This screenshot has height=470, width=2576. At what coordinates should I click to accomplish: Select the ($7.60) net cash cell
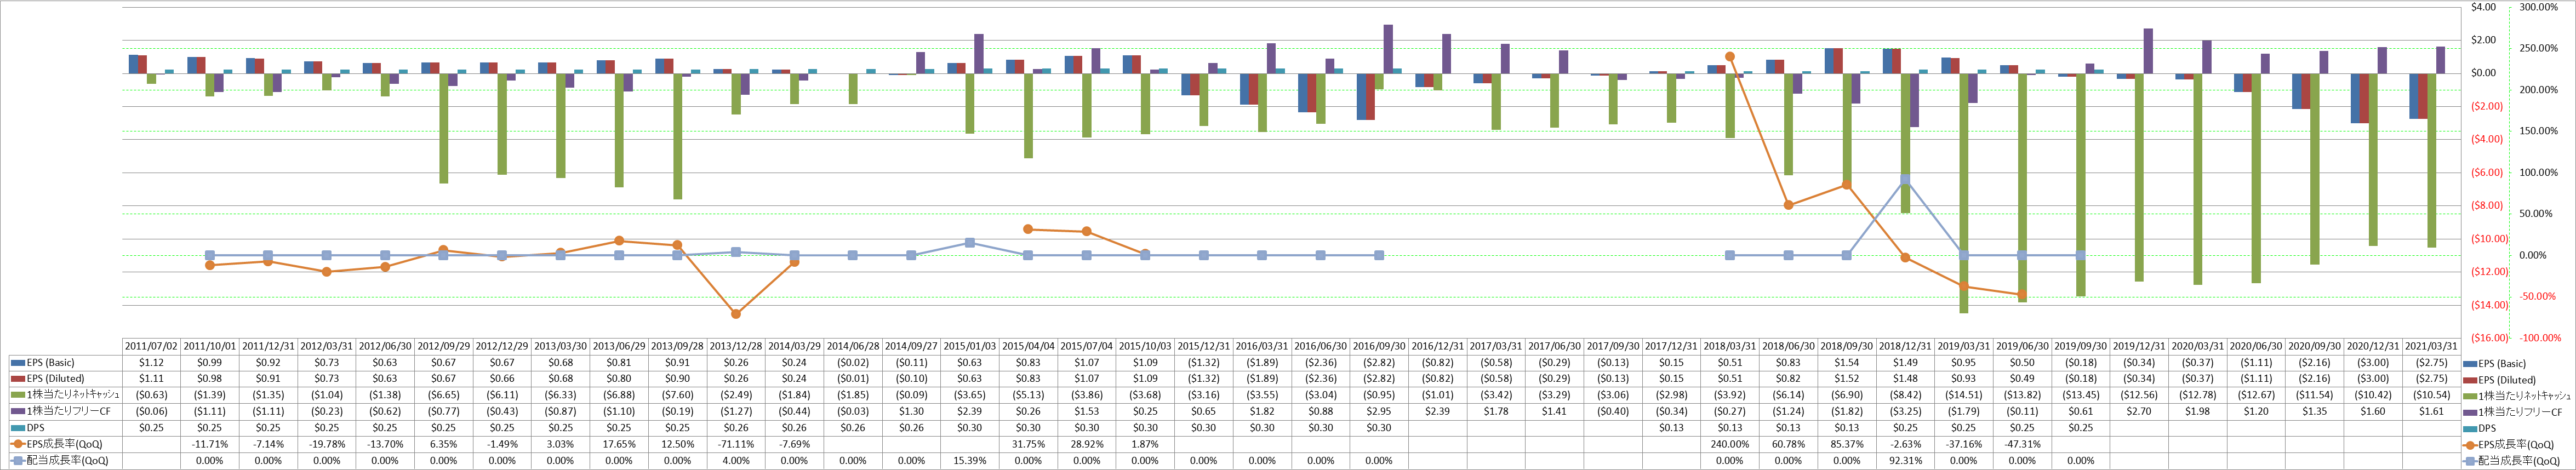point(677,395)
